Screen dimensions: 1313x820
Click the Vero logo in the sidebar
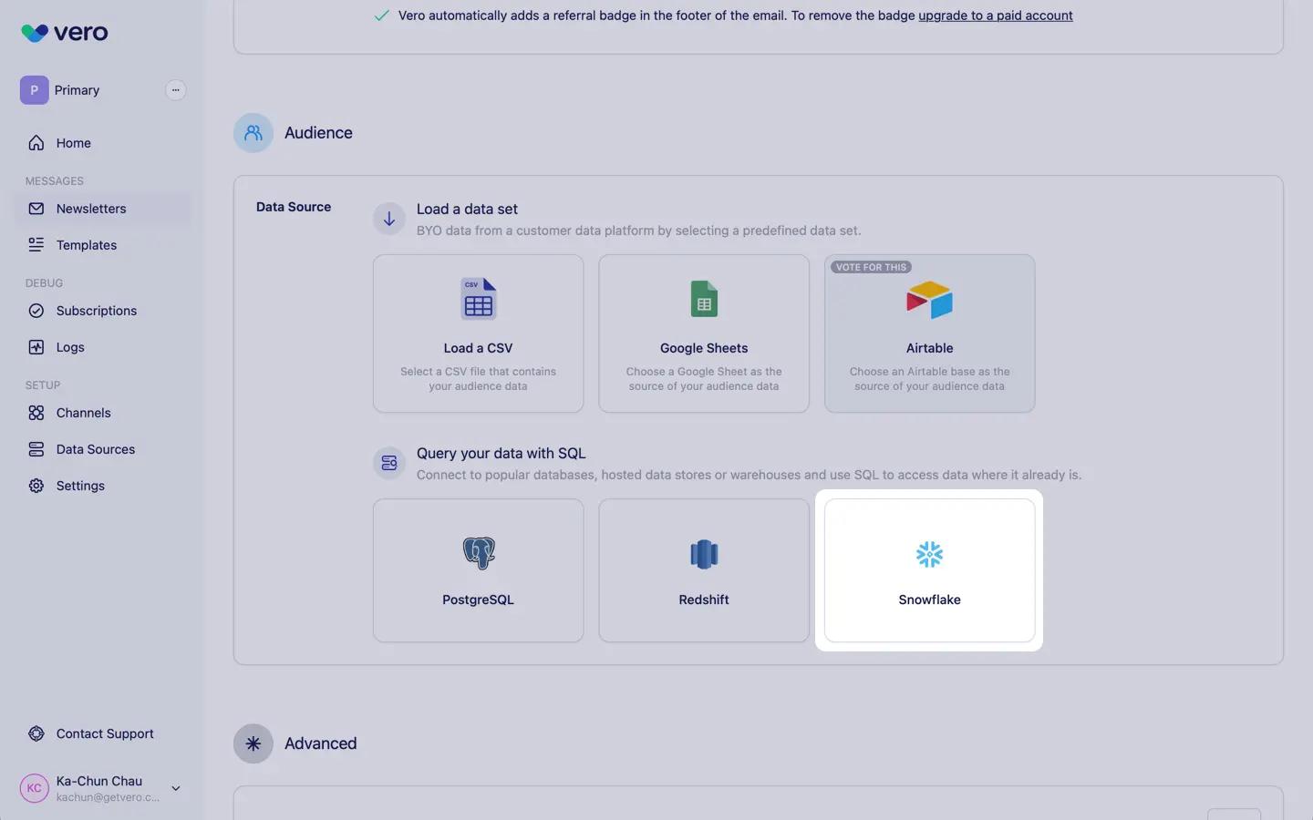point(64,33)
